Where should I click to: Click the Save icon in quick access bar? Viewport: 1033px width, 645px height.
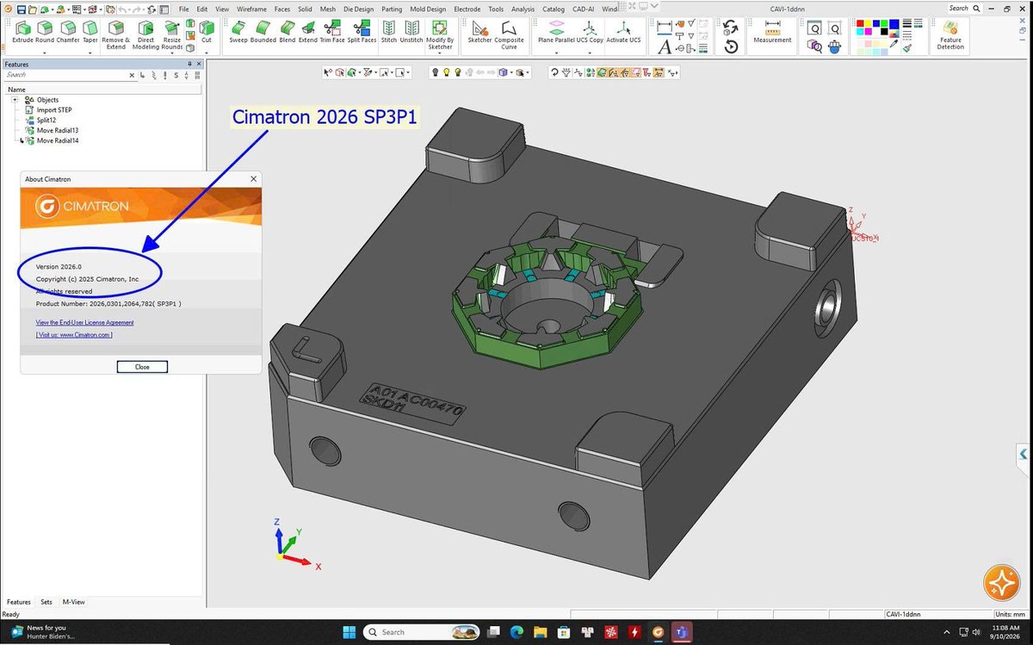[x=21, y=9]
